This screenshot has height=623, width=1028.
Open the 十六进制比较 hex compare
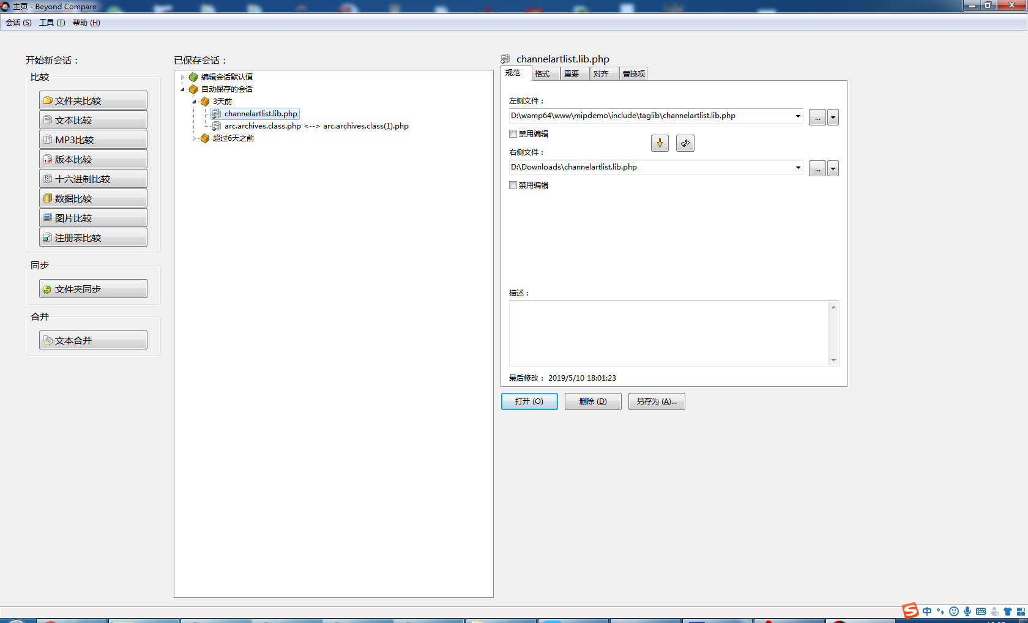93,179
